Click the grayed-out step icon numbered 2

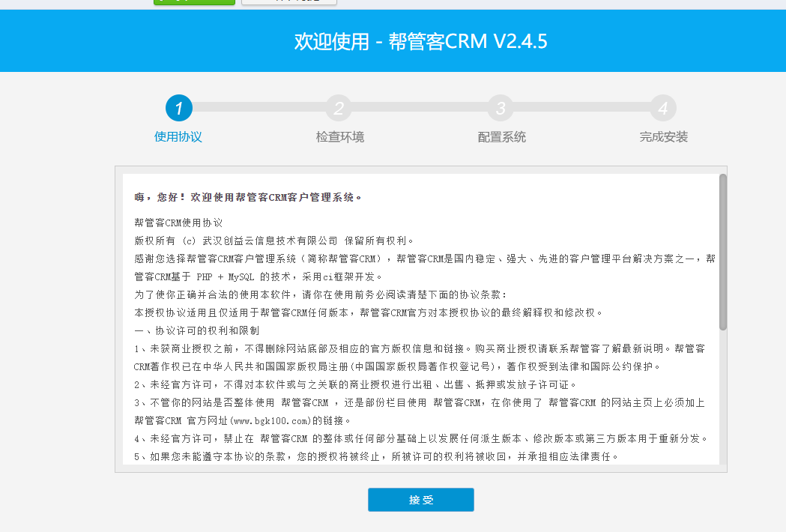coord(339,108)
